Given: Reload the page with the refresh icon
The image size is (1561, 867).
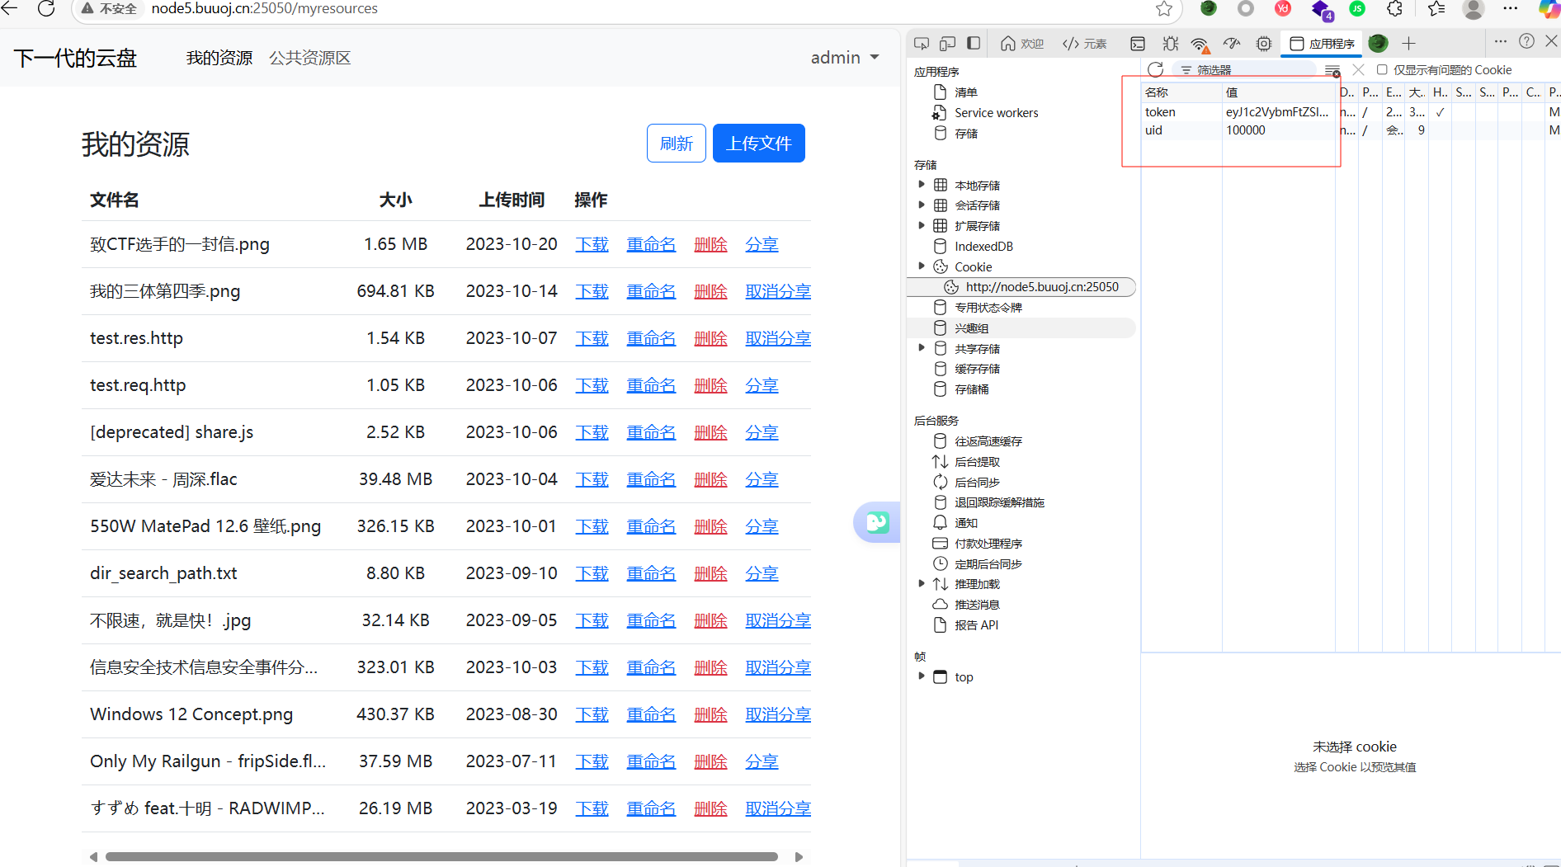Looking at the screenshot, I should [x=46, y=8].
